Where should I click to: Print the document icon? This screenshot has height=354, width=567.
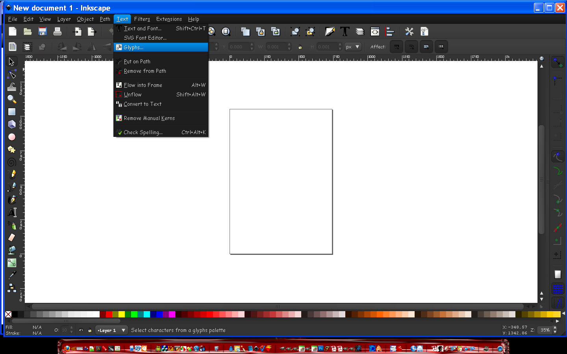click(x=57, y=31)
